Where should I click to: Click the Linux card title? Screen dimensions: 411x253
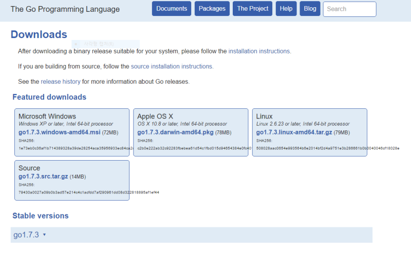(264, 116)
